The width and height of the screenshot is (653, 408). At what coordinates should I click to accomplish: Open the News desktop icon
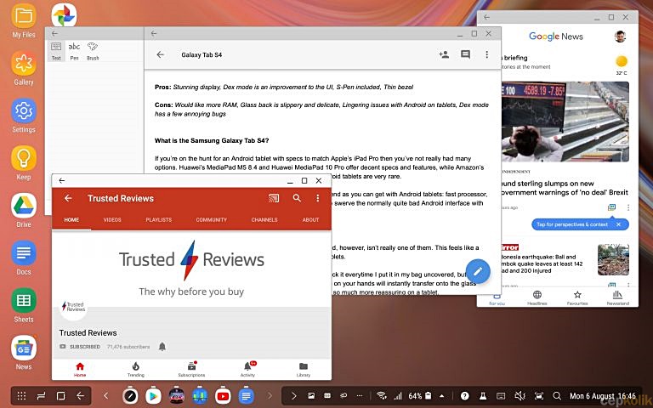(24, 348)
